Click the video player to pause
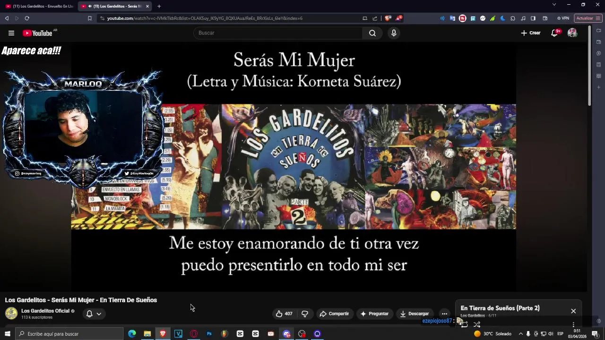The height and width of the screenshot is (340, 605). coord(294,166)
